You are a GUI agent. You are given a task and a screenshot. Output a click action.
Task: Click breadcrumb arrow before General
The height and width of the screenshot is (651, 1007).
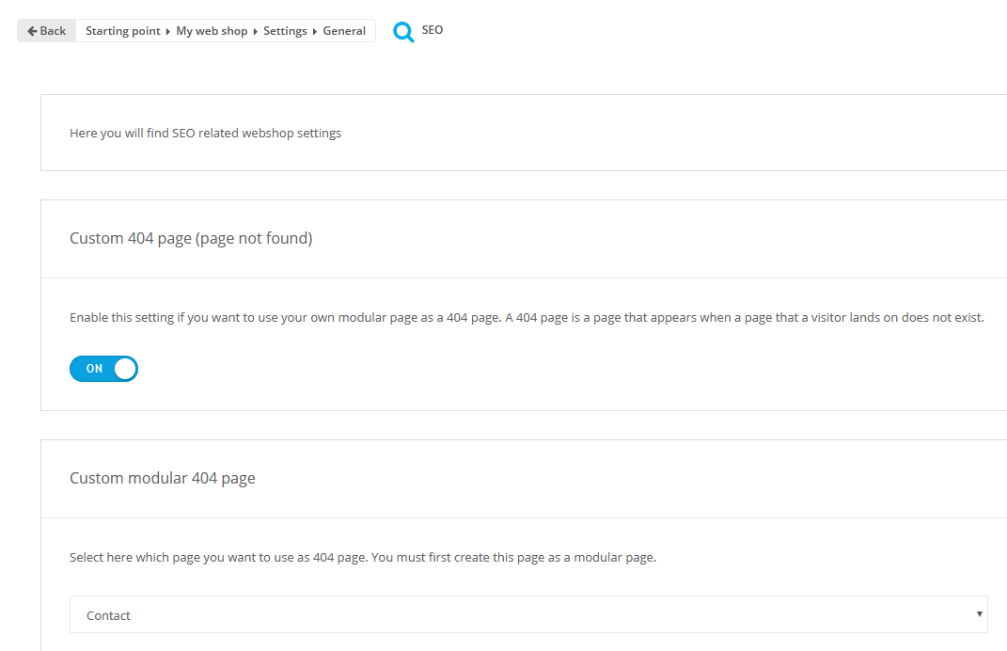click(x=316, y=32)
